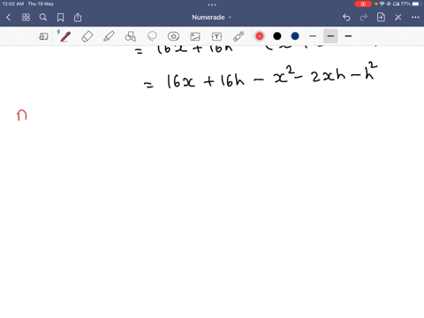Select the Laser pointer tool

click(x=238, y=36)
